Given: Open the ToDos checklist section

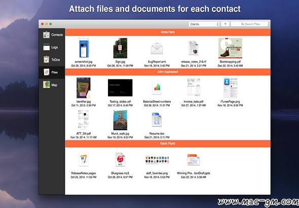Looking at the screenshot, I should (x=52, y=60).
